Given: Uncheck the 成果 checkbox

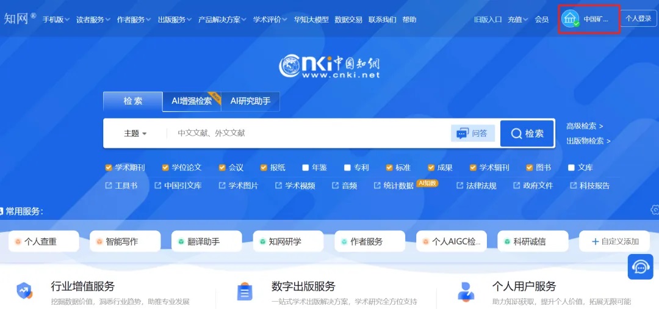Looking at the screenshot, I should [x=431, y=168].
